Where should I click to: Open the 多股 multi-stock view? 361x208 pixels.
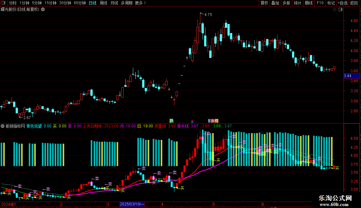[x=287, y=3]
